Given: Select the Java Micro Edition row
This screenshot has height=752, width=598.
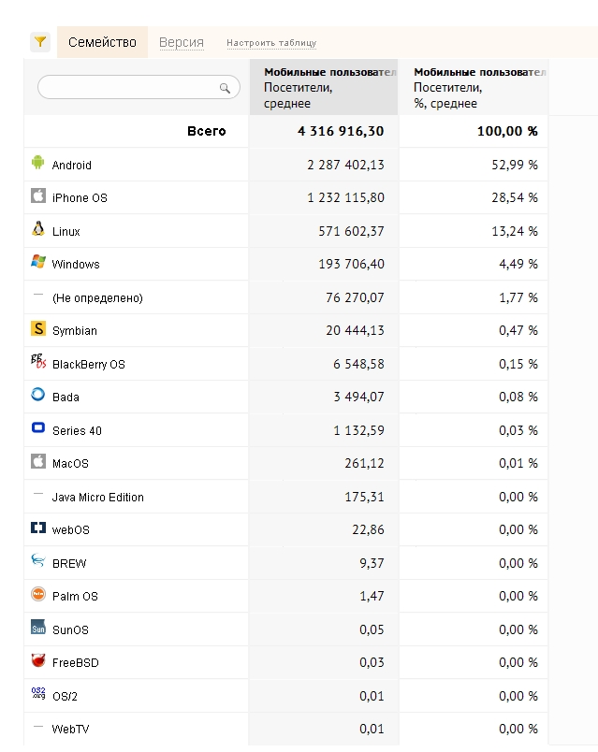Looking at the screenshot, I should [x=286, y=497].
